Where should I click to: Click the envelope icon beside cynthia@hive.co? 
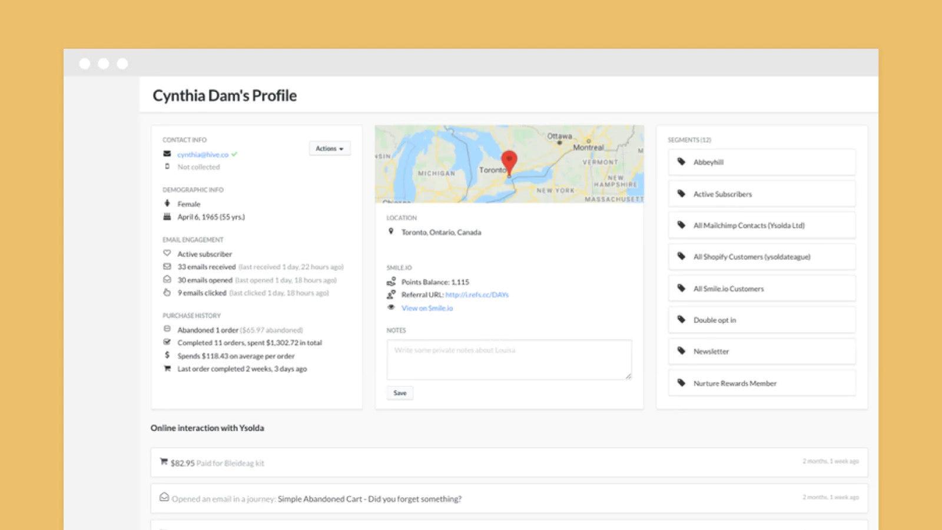click(x=167, y=154)
